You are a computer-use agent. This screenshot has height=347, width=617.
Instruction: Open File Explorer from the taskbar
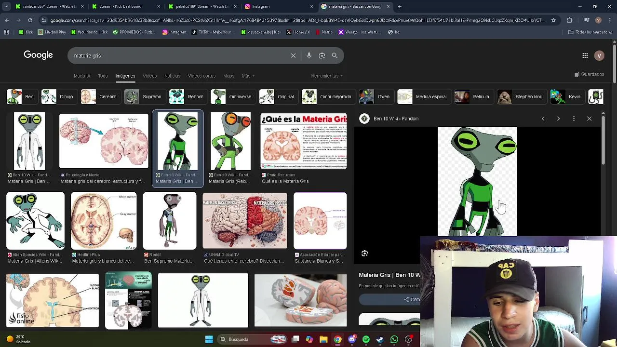[323, 339]
